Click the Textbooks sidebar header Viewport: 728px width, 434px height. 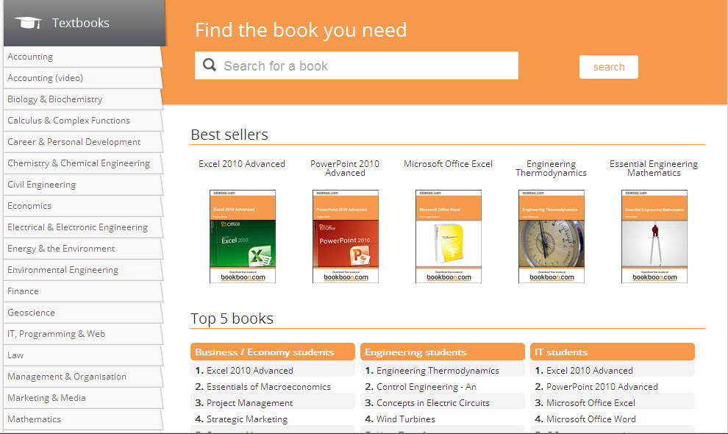[x=85, y=23]
